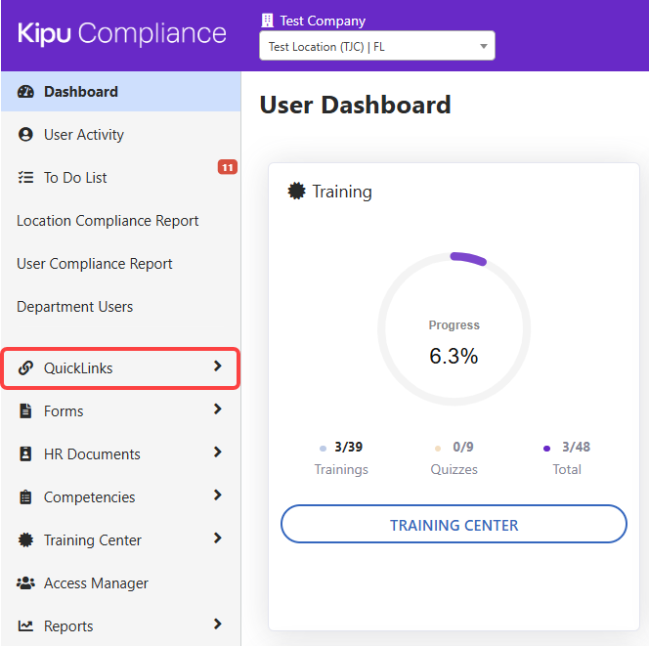Expand the QuickLinks submenu arrow
The height and width of the screenshot is (646, 649).
tap(217, 367)
